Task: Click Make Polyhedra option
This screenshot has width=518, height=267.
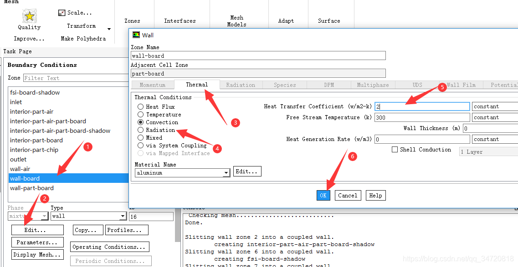Action: (x=83, y=39)
